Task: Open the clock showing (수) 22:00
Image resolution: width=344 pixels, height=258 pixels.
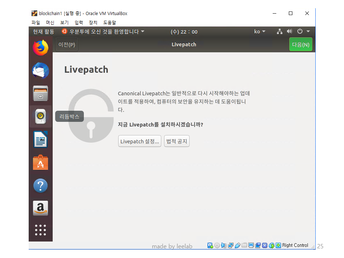Action: 184,32
